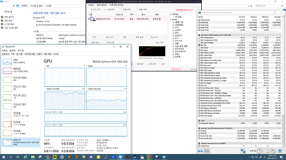286x160 pixels.
Task: Switch to 서비스 tab in Task Manager
Action: (56, 54)
